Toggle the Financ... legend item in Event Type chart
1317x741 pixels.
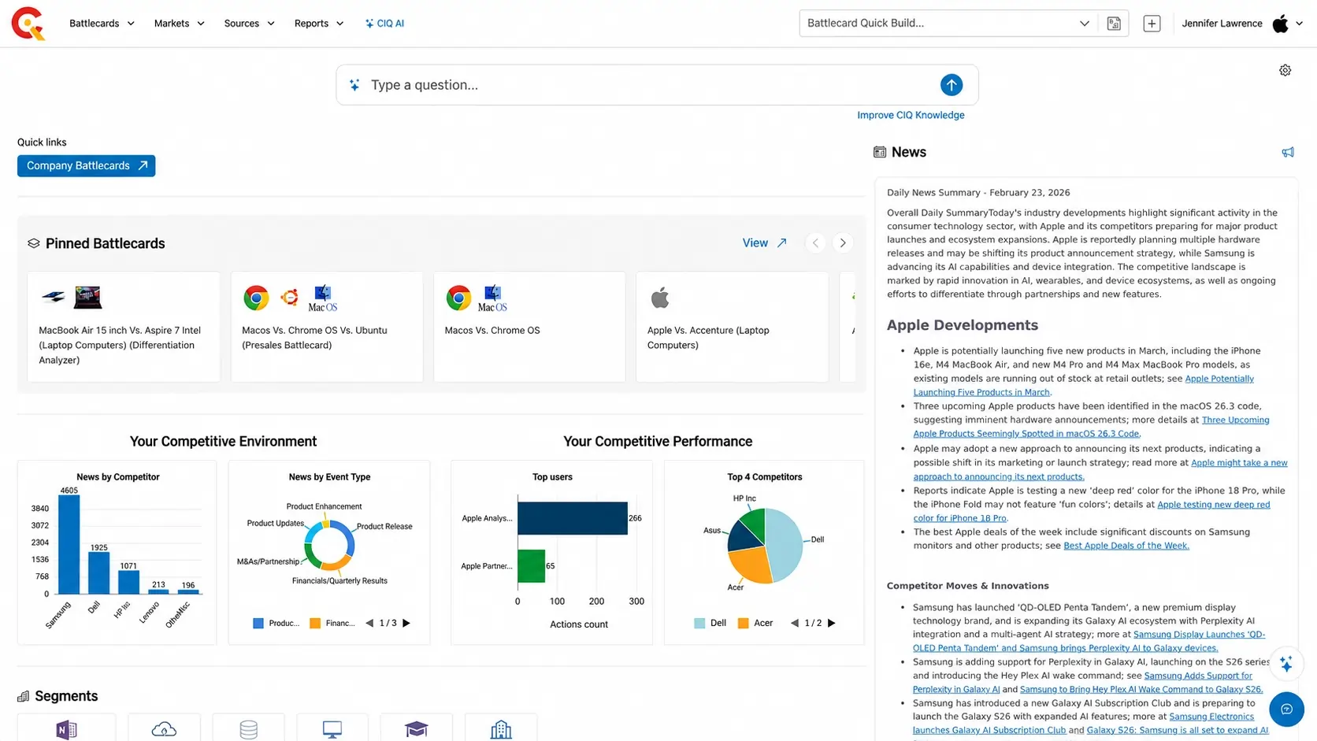click(x=332, y=623)
